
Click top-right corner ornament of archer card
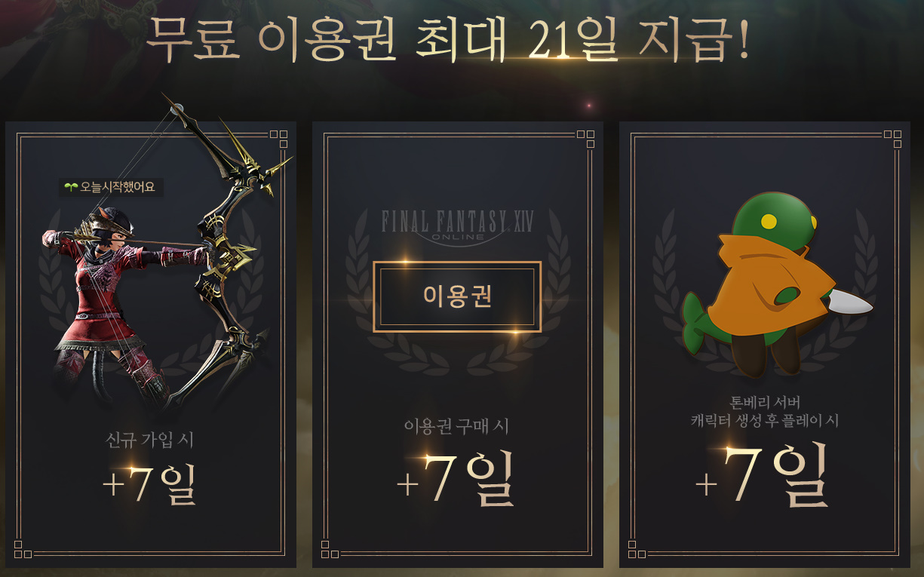pos(279,139)
